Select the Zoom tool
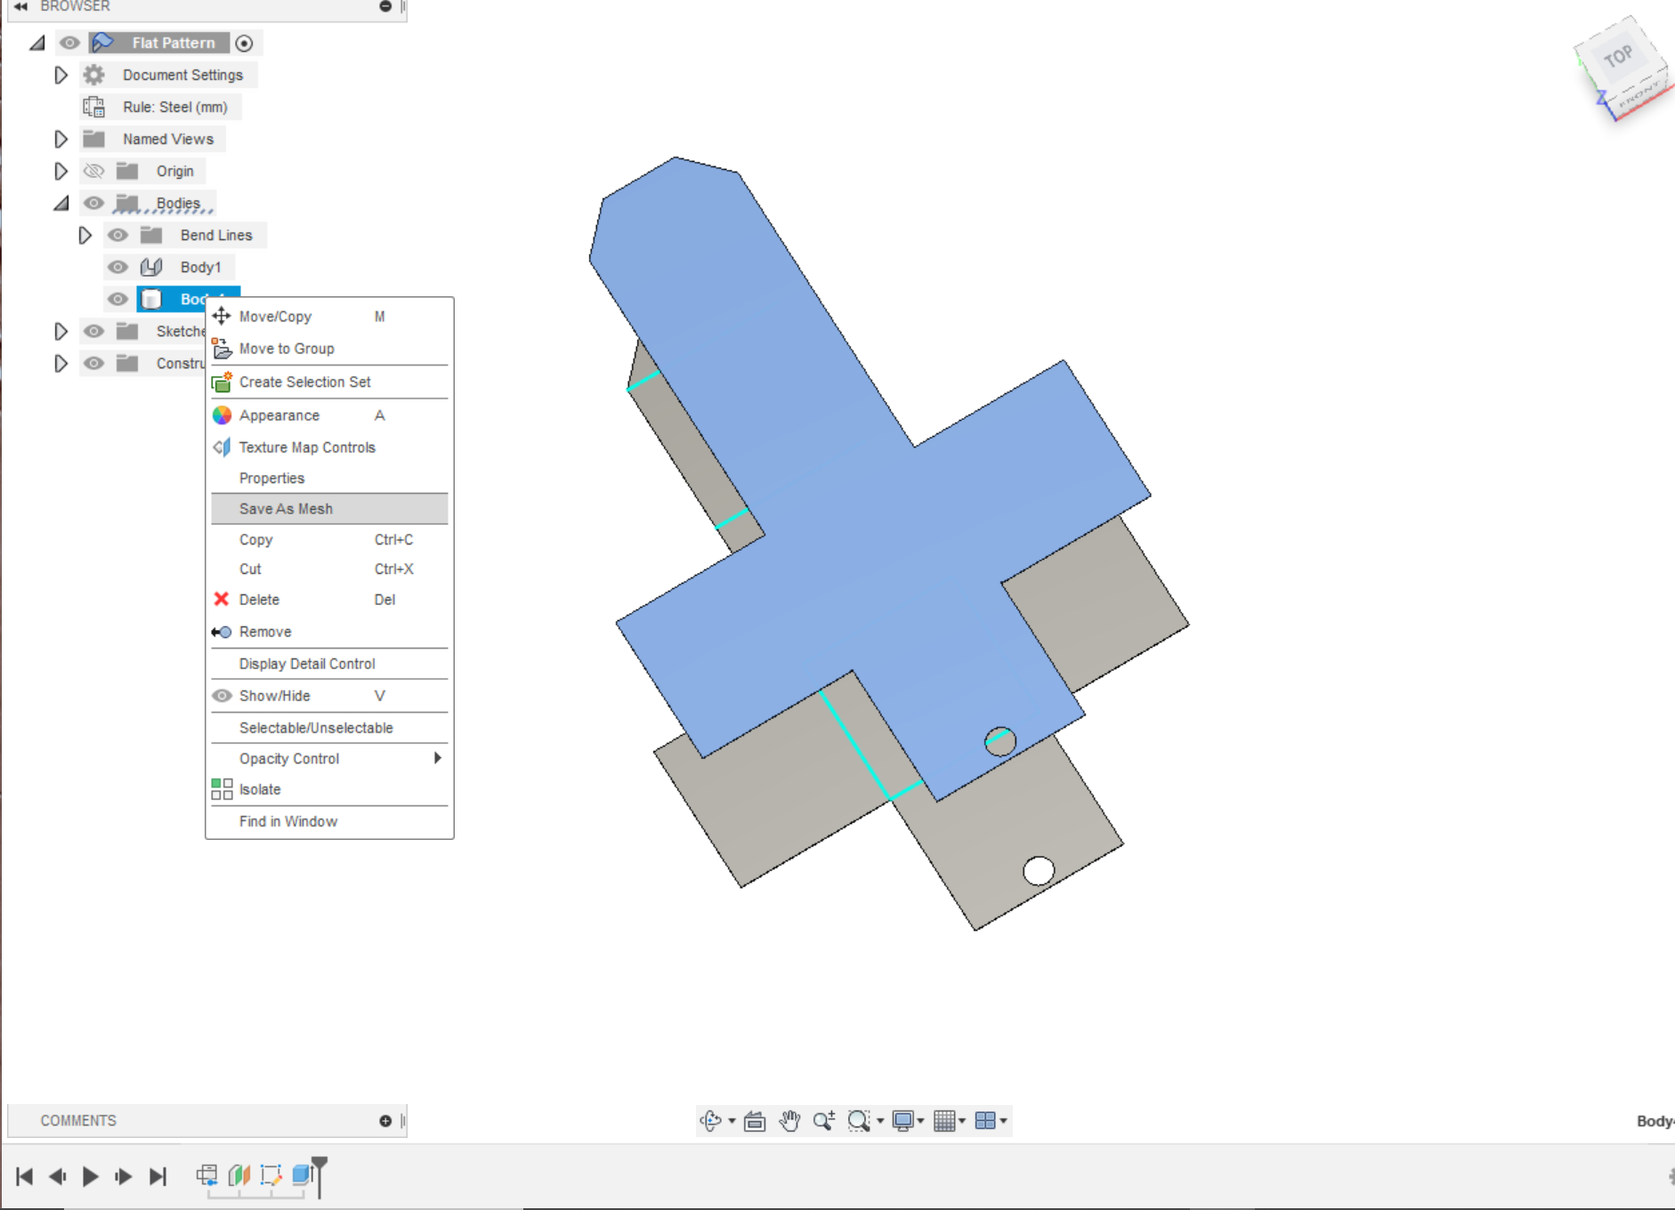This screenshot has width=1675, height=1210. 823,1120
